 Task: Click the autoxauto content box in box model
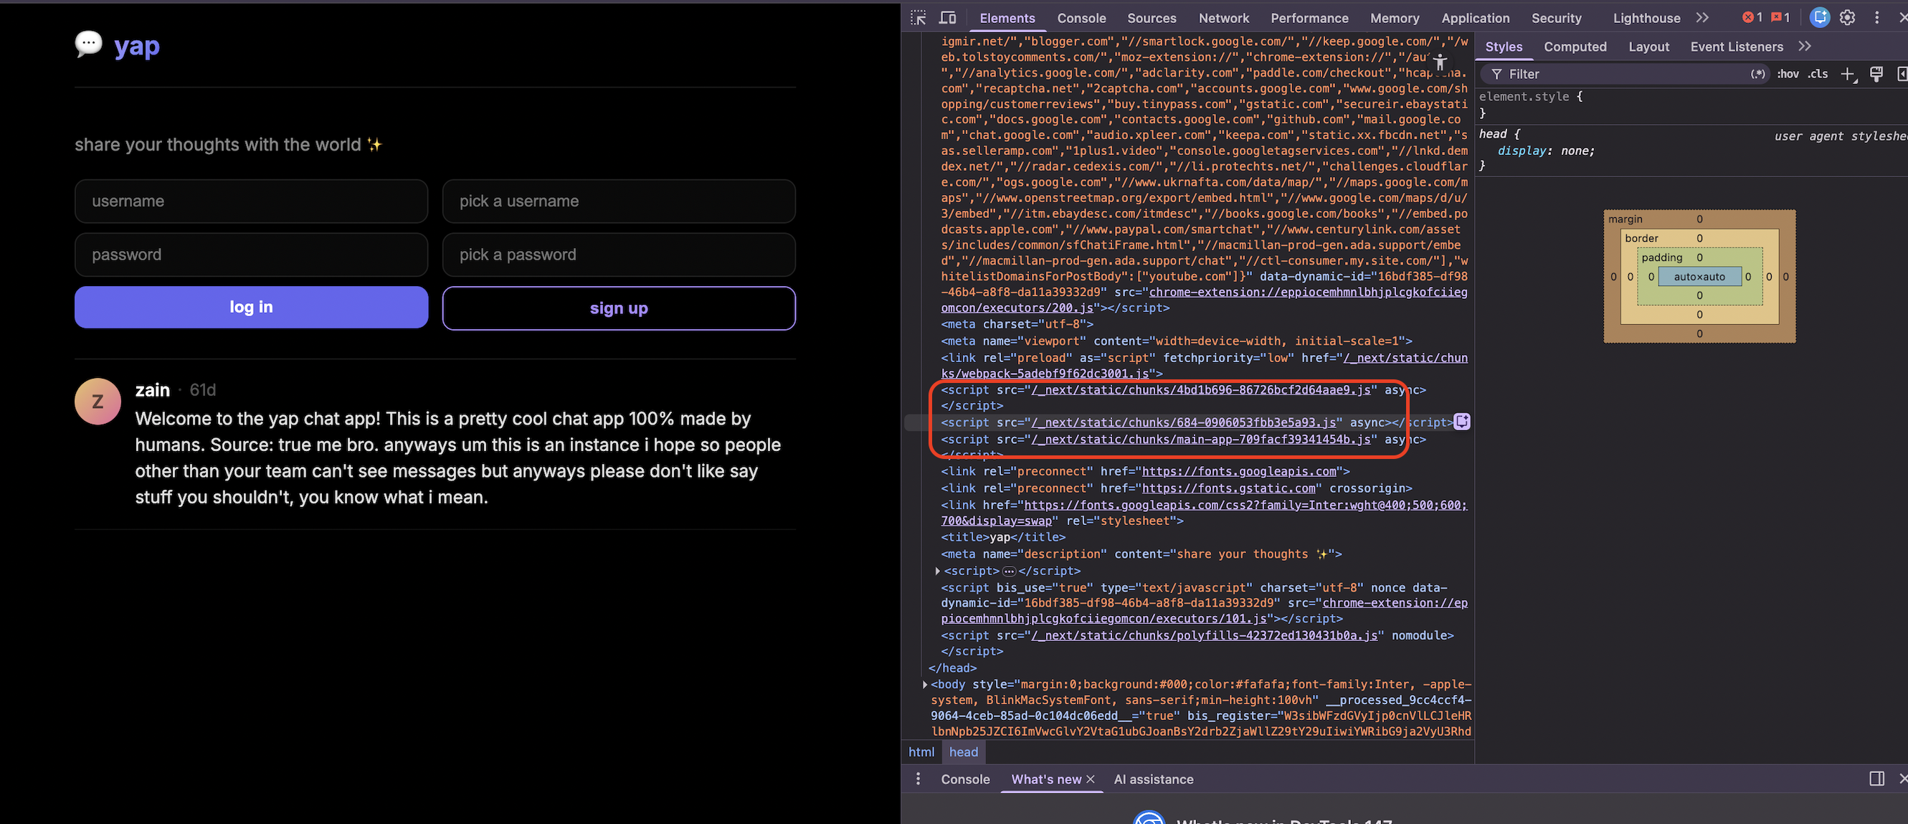coord(1699,276)
